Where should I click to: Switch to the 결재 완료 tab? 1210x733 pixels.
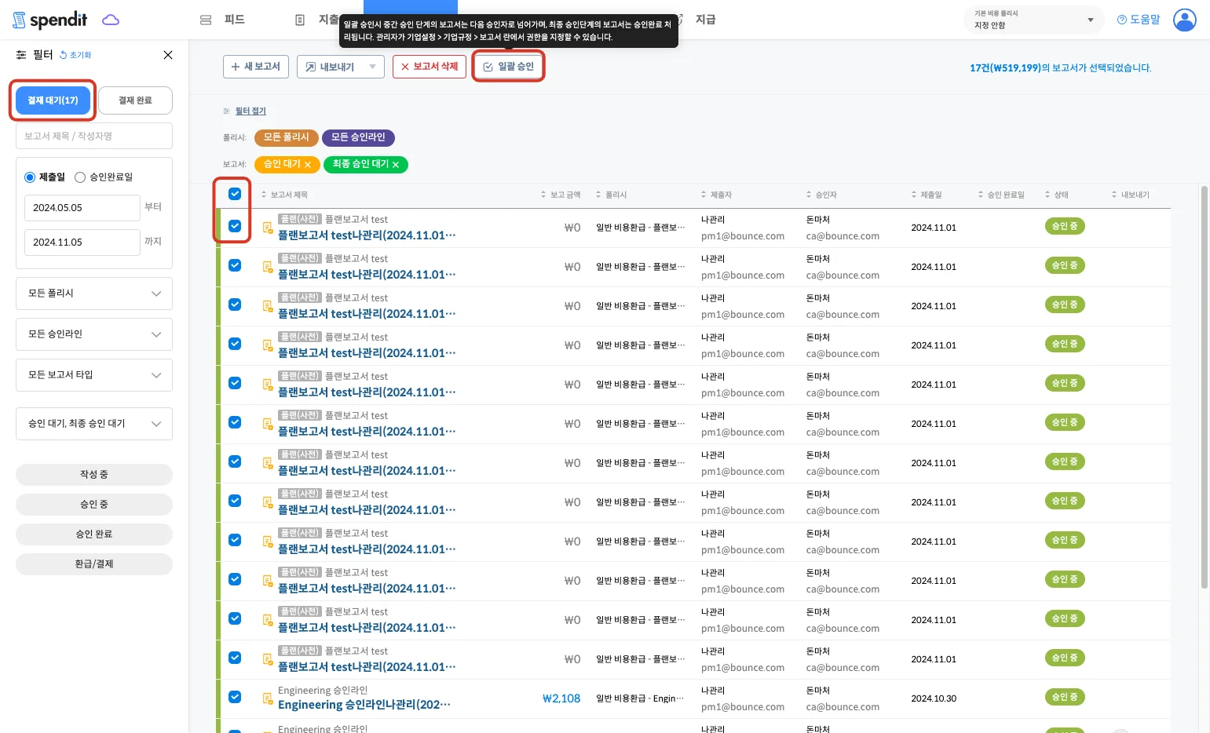pos(135,100)
